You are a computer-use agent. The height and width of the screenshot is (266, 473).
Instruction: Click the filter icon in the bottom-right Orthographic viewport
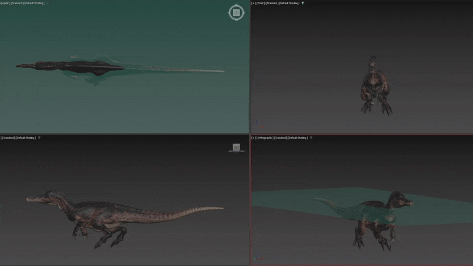[311, 138]
